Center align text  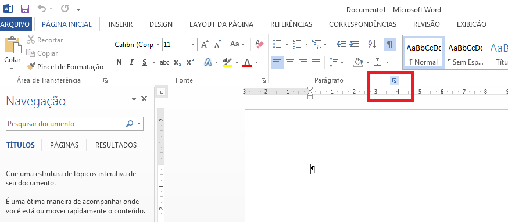(290, 62)
